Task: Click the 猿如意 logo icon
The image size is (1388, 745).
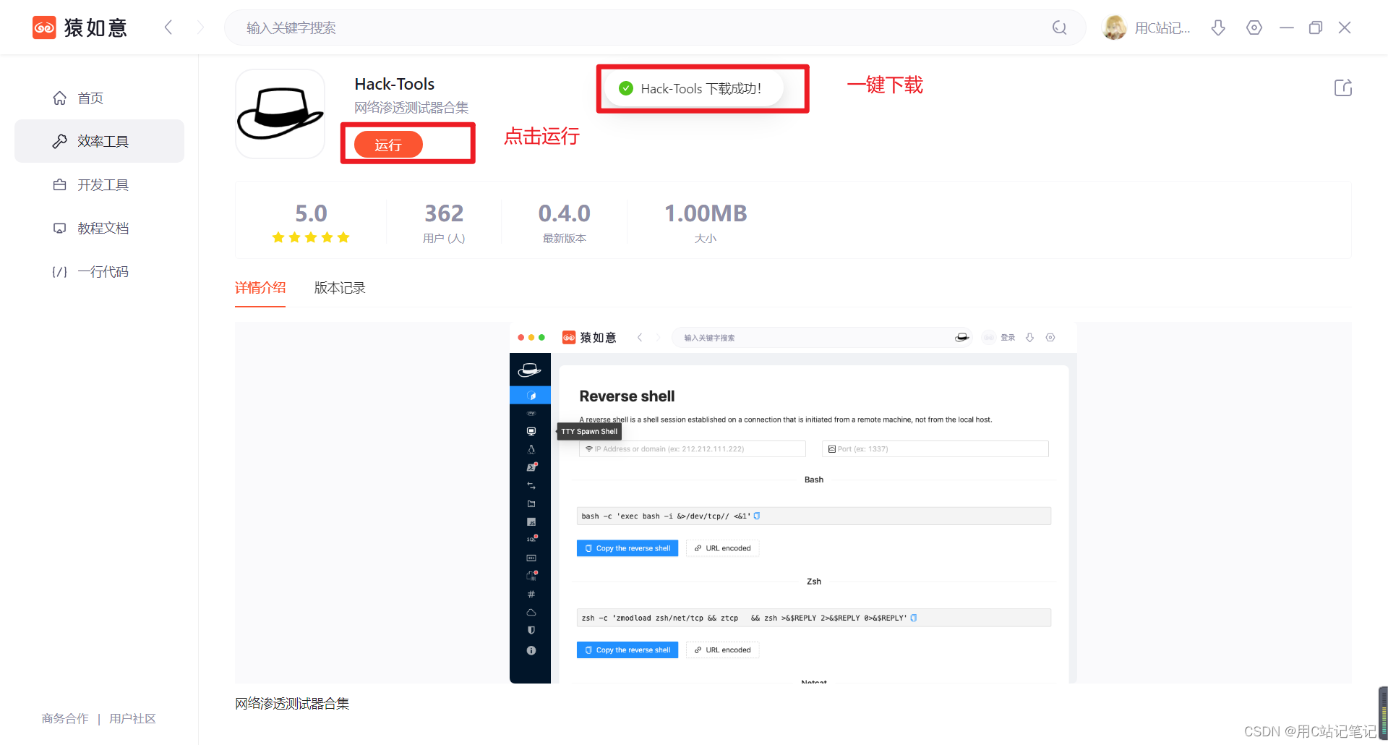Action: [44, 27]
